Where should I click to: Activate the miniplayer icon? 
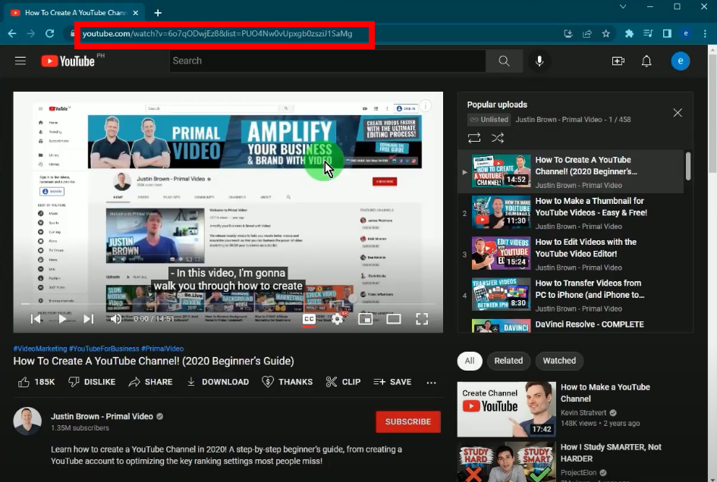pos(366,319)
